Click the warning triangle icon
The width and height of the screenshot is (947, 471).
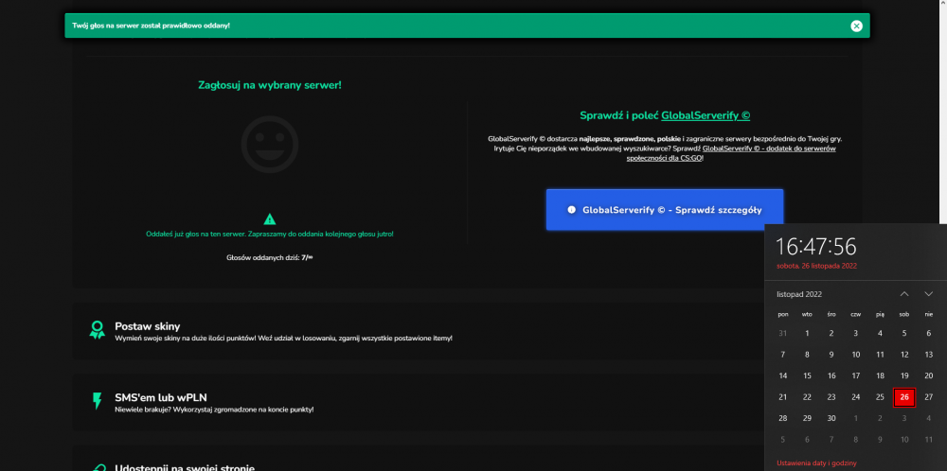tap(270, 218)
